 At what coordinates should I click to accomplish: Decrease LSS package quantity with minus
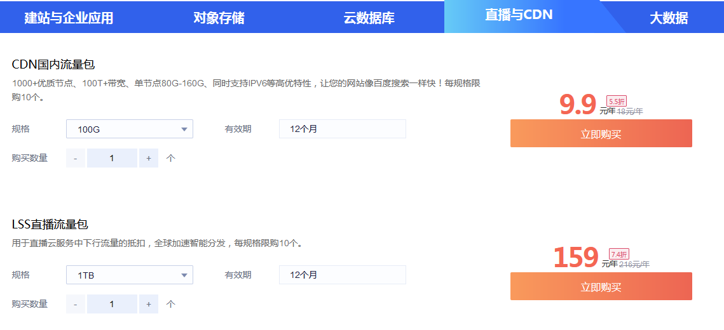[76, 304]
